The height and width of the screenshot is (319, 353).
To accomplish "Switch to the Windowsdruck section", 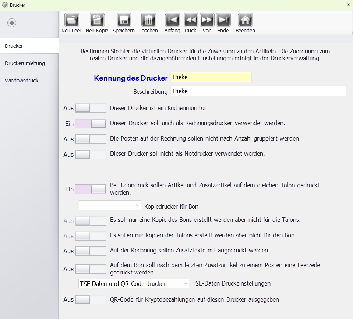I will point(22,81).
